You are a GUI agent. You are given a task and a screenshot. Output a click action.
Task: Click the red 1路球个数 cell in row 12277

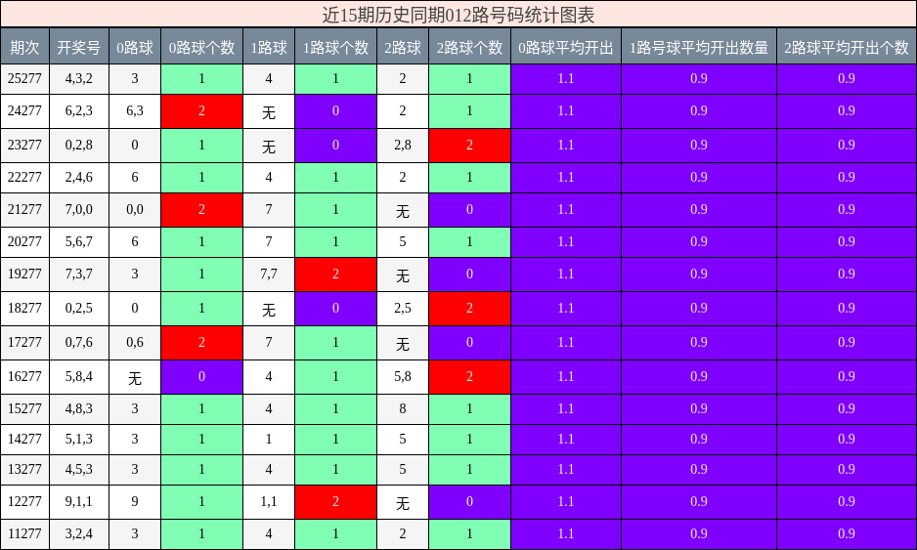click(x=335, y=501)
